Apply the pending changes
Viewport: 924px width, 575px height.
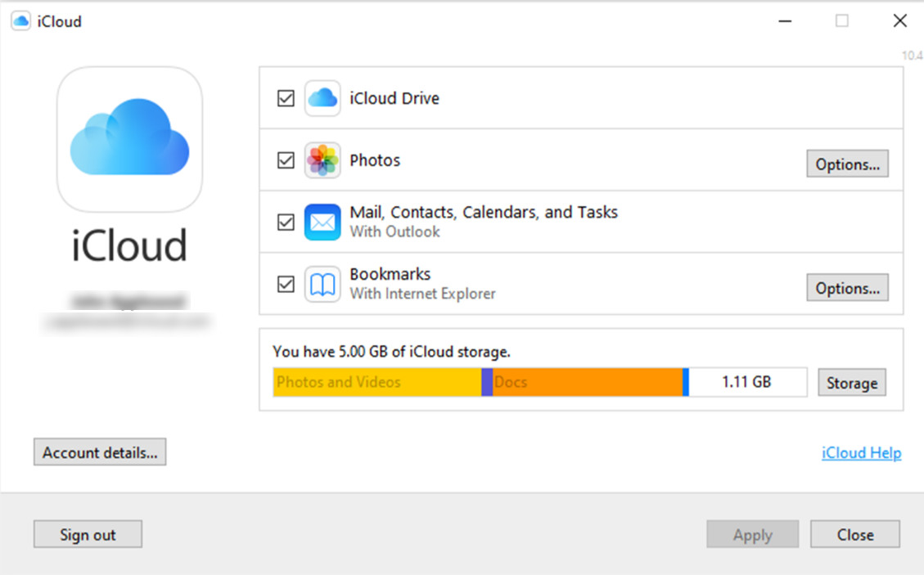[752, 533]
